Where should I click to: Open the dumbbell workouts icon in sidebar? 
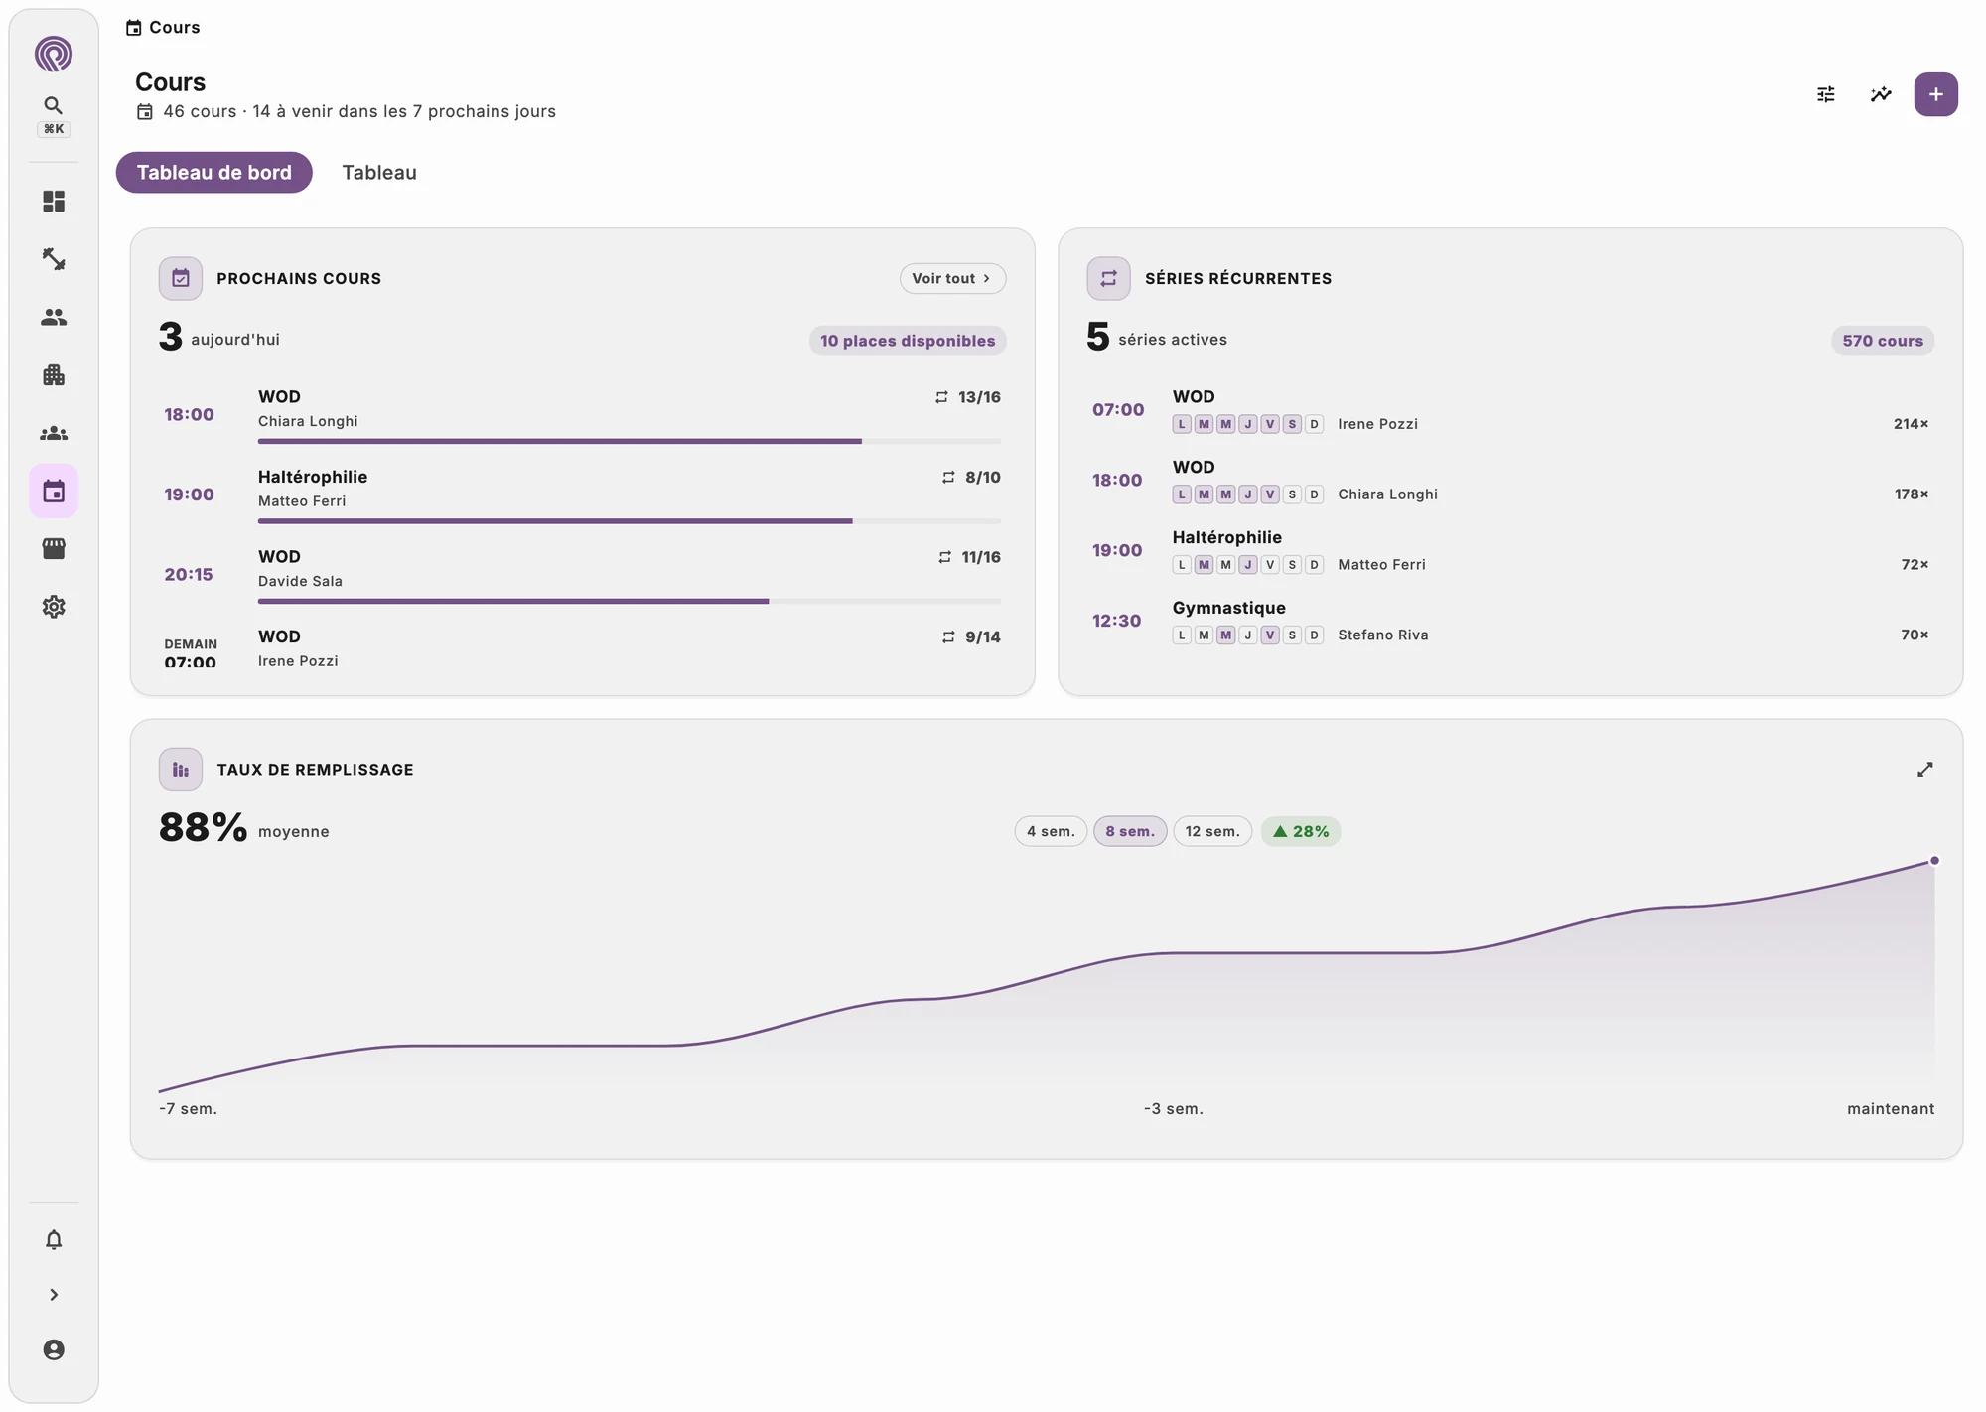54,259
